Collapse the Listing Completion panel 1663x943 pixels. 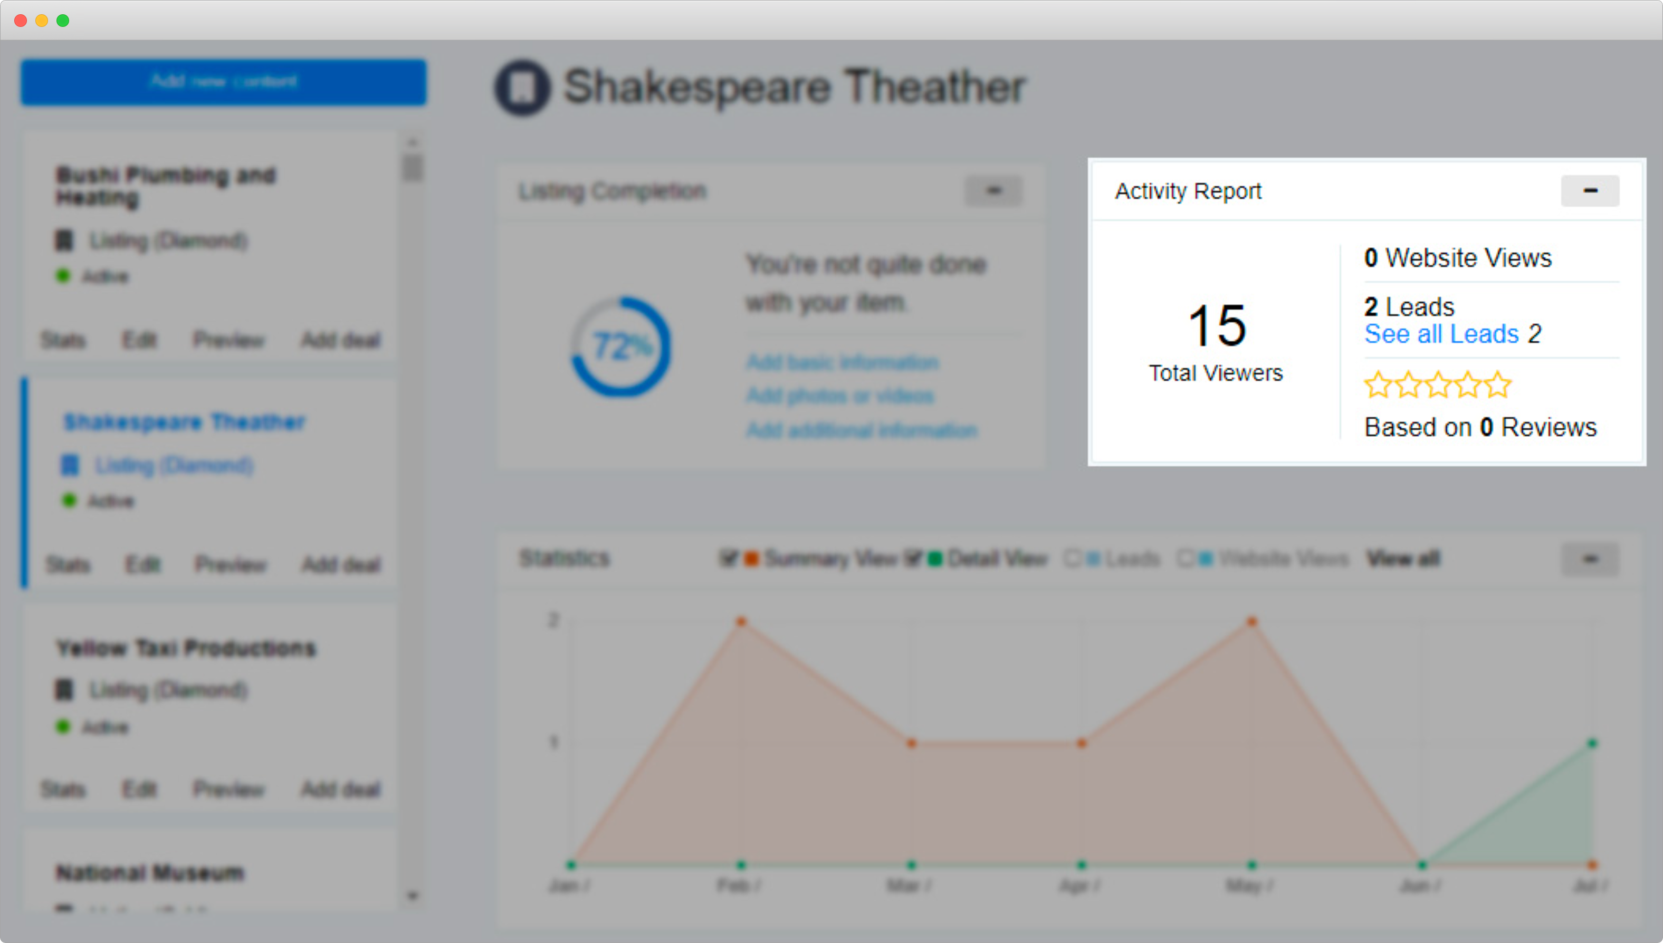coord(994,191)
